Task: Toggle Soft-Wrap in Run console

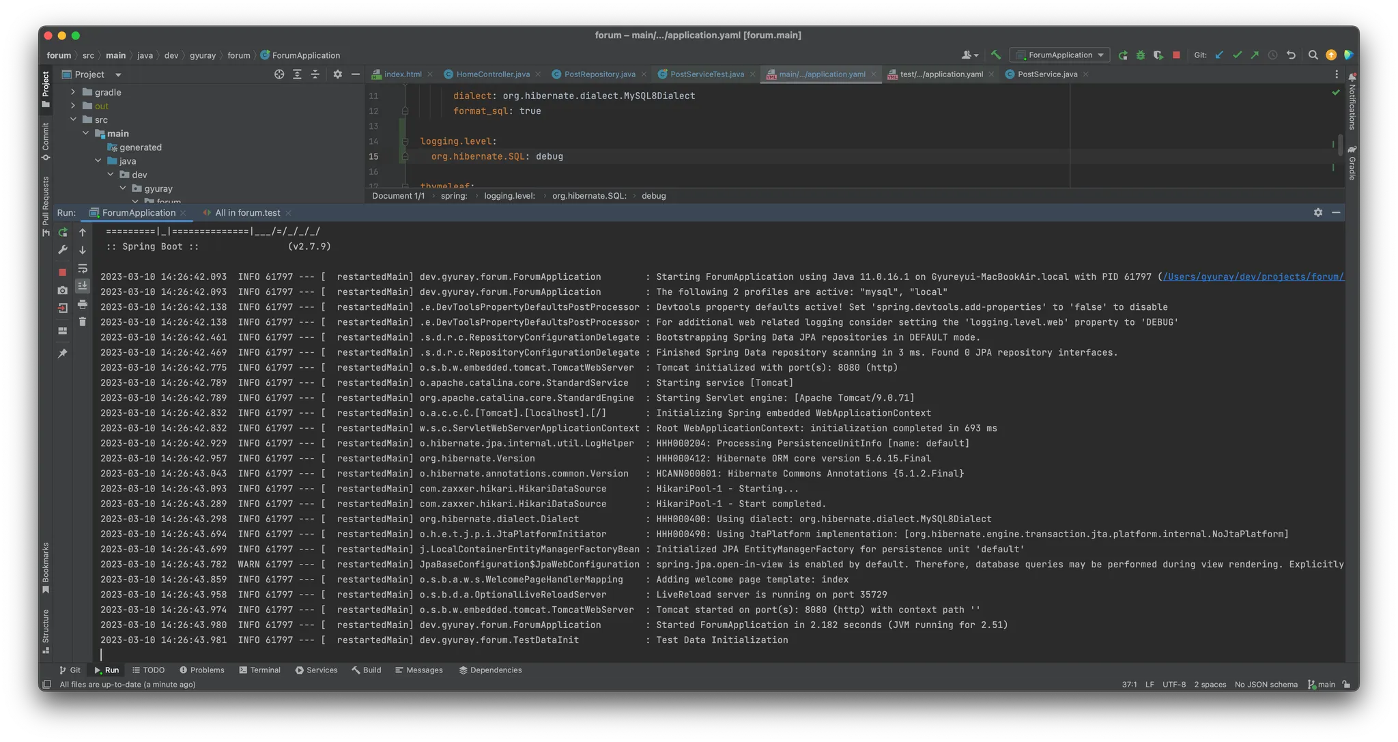Action: tap(83, 268)
